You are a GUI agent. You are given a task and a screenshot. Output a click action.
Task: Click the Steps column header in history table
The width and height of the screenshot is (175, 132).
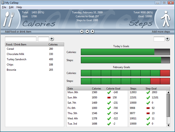pyautogui.click(x=133, y=89)
